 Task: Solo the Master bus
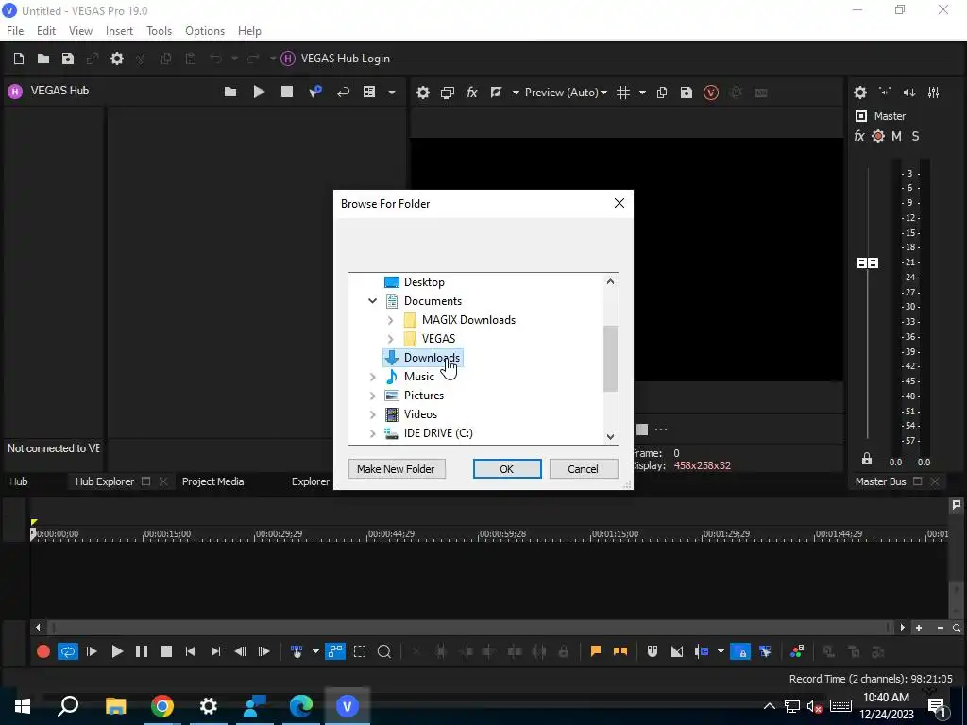(916, 136)
